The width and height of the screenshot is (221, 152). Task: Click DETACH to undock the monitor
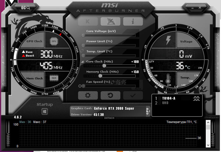(109, 118)
